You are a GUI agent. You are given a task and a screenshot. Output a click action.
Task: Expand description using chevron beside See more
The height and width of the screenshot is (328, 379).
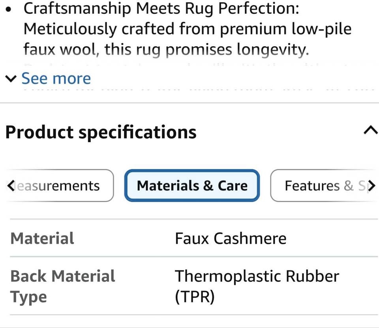point(11,79)
